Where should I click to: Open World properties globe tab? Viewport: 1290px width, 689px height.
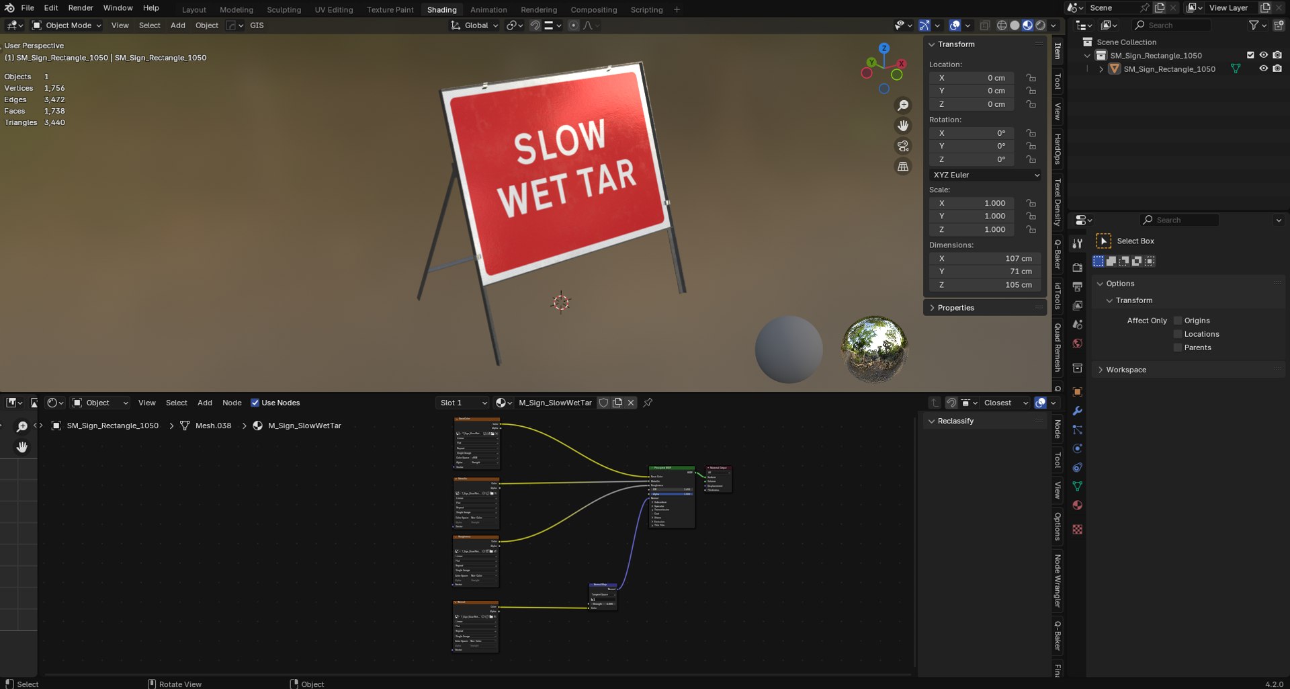(1078, 343)
